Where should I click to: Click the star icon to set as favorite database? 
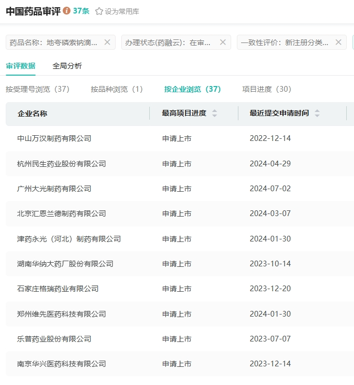[x=99, y=11]
